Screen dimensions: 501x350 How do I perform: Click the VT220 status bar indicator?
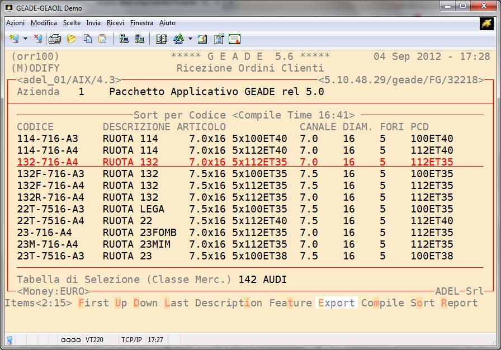(x=93, y=339)
